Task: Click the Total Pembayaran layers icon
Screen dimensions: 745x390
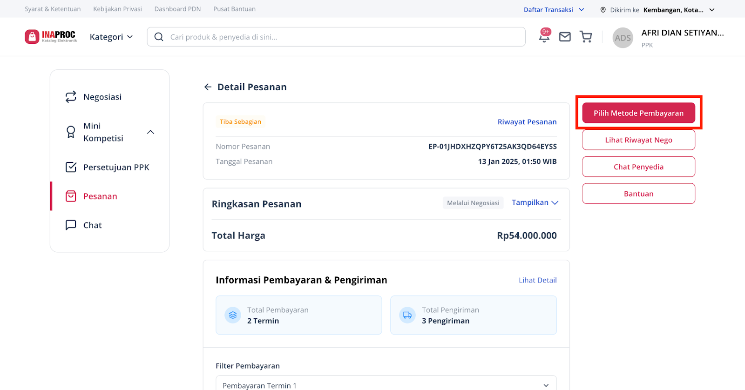Action: tap(233, 315)
